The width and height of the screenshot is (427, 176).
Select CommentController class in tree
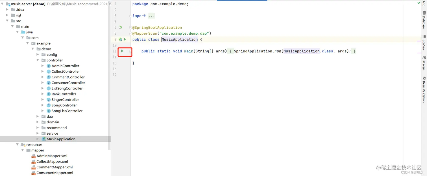tap(68, 77)
